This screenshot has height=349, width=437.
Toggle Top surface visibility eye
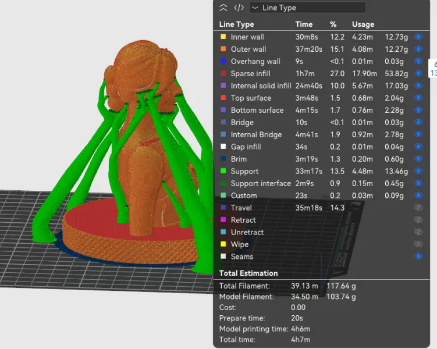pyautogui.click(x=418, y=98)
